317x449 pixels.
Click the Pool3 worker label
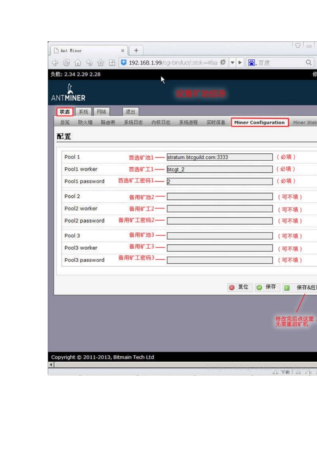point(81,248)
